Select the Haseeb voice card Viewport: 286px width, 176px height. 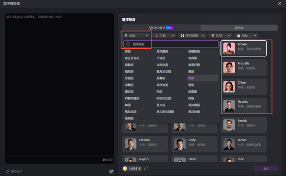click(244, 106)
